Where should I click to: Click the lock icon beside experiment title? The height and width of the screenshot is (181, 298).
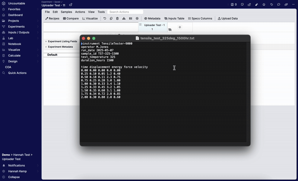click(71, 5)
